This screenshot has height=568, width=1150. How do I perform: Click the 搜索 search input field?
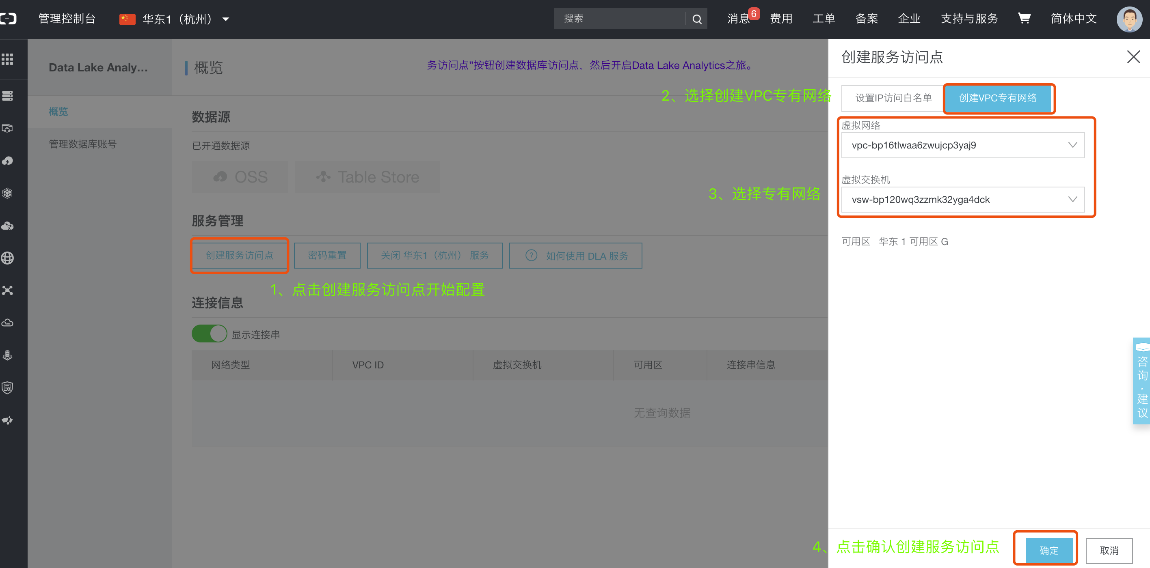tap(620, 19)
